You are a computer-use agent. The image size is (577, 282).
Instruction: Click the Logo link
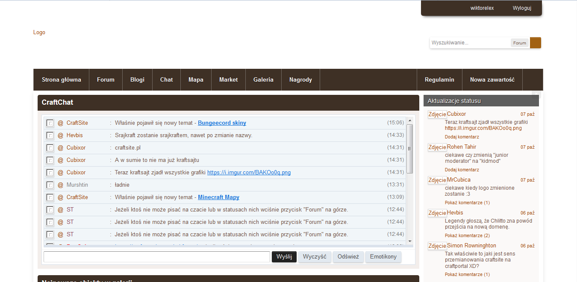point(39,32)
